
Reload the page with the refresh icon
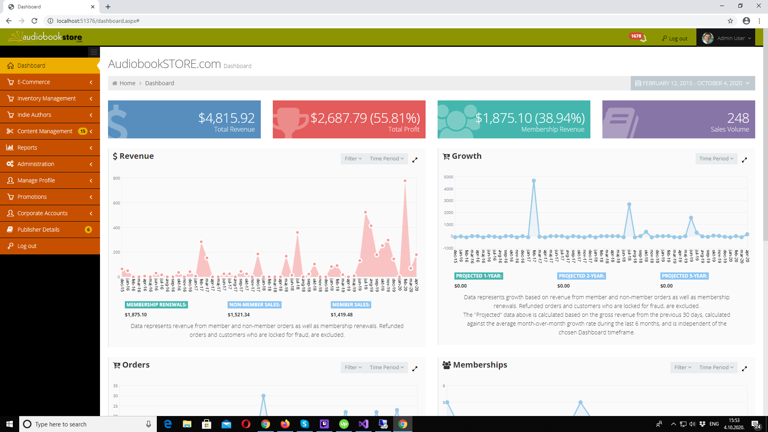coord(34,21)
